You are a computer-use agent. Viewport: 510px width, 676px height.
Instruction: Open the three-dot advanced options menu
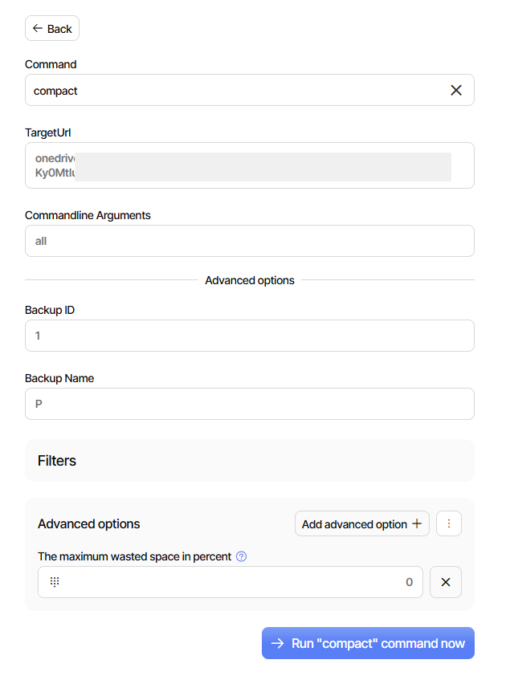click(449, 524)
